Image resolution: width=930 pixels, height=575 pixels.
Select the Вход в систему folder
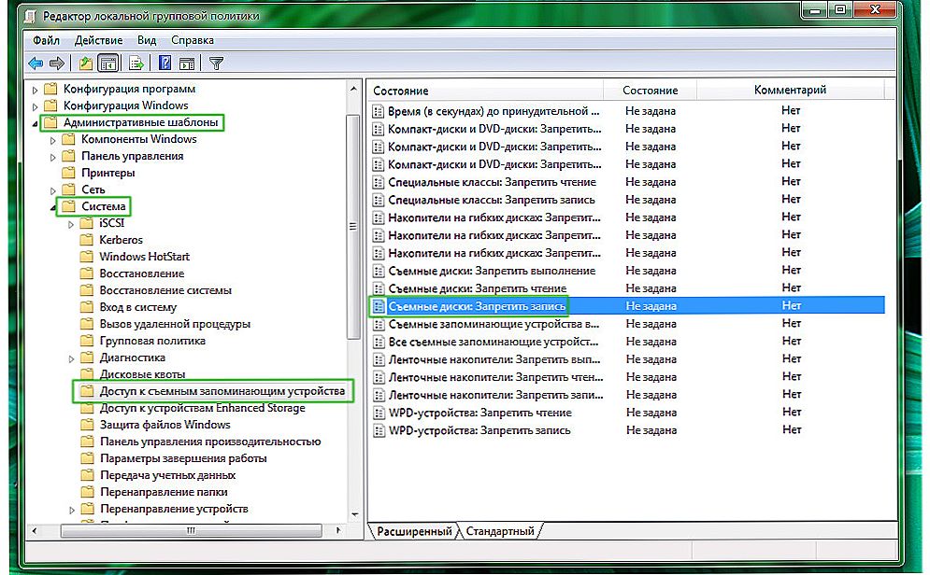coord(138,307)
